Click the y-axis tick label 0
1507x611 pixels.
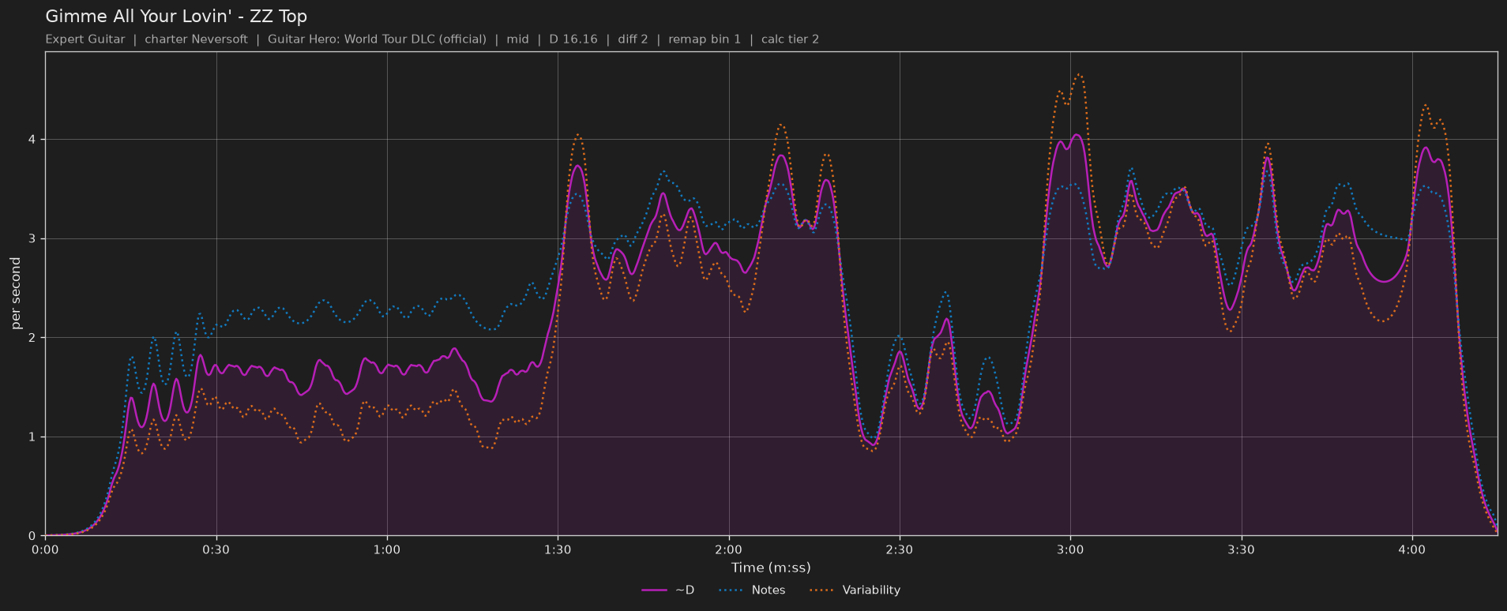[x=33, y=536]
